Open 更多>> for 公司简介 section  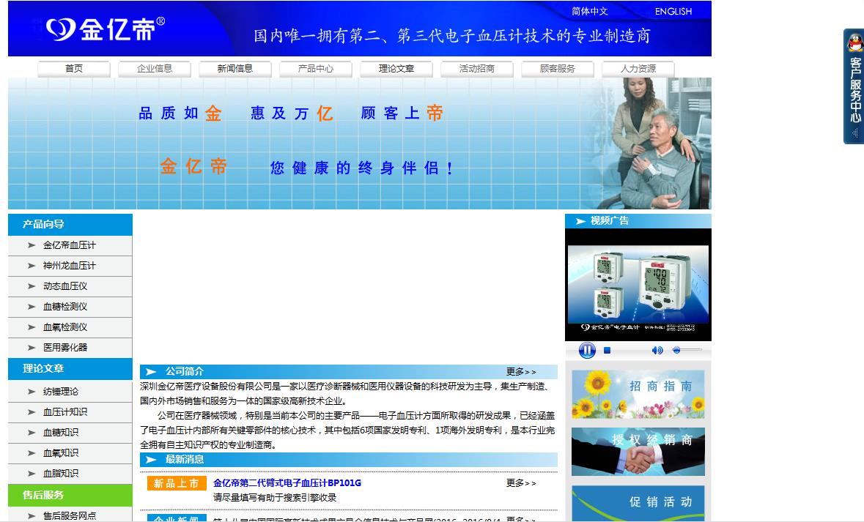pos(521,372)
